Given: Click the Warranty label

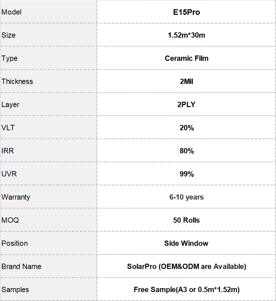Looking at the screenshot, I should [x=16, y=197].
